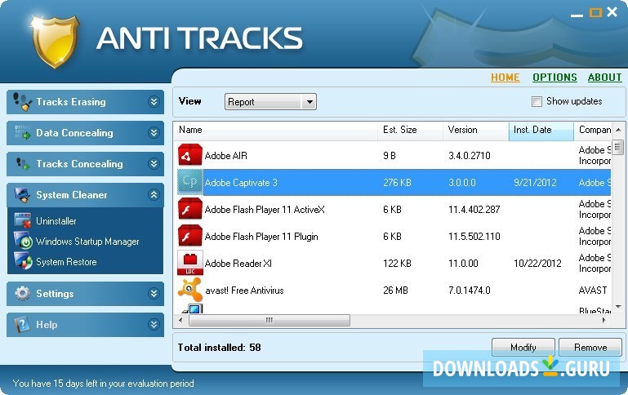This screenshot has width=628, height=395.
Task: Click the Adobe Reader XI icon
Action: coord(189,263)
